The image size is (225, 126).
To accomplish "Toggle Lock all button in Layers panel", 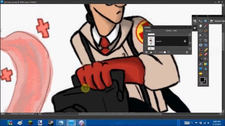I will pyautogui.click(x=168, y=52).
